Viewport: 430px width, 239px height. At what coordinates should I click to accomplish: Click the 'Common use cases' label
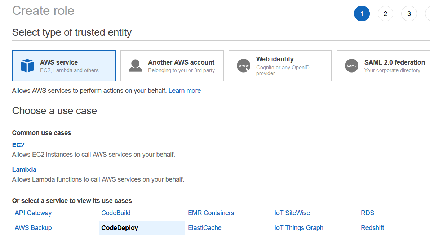click(42, 133)
